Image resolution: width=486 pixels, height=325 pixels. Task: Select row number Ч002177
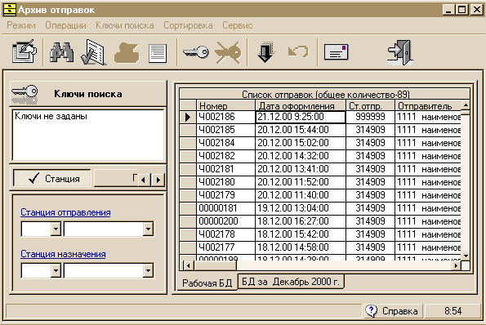pyautogui.click(x=225, y=247)
